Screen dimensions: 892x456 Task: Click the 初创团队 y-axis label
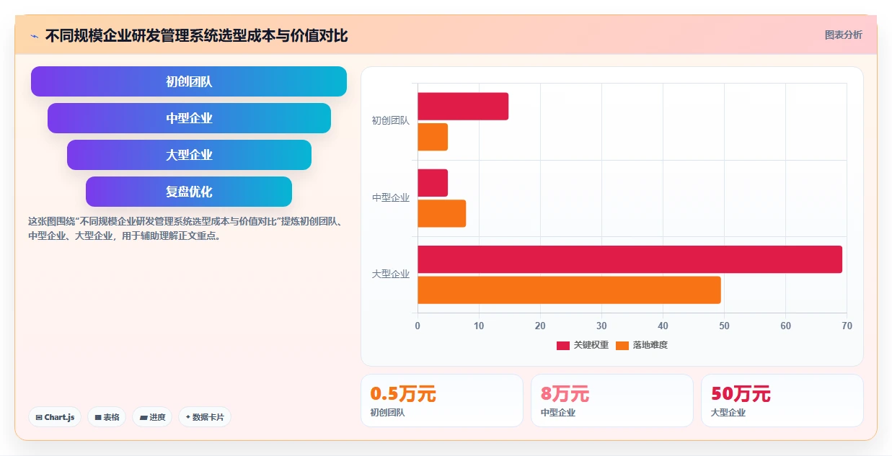coord(391,121)
